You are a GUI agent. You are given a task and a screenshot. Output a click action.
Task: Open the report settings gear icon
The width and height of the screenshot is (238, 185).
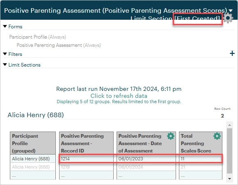pos(228,18)
